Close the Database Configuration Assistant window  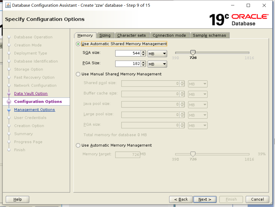coord(264,5)
